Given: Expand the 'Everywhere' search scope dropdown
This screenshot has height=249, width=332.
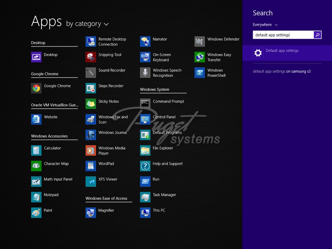Looking at the screenshot, I should (265, 25).
